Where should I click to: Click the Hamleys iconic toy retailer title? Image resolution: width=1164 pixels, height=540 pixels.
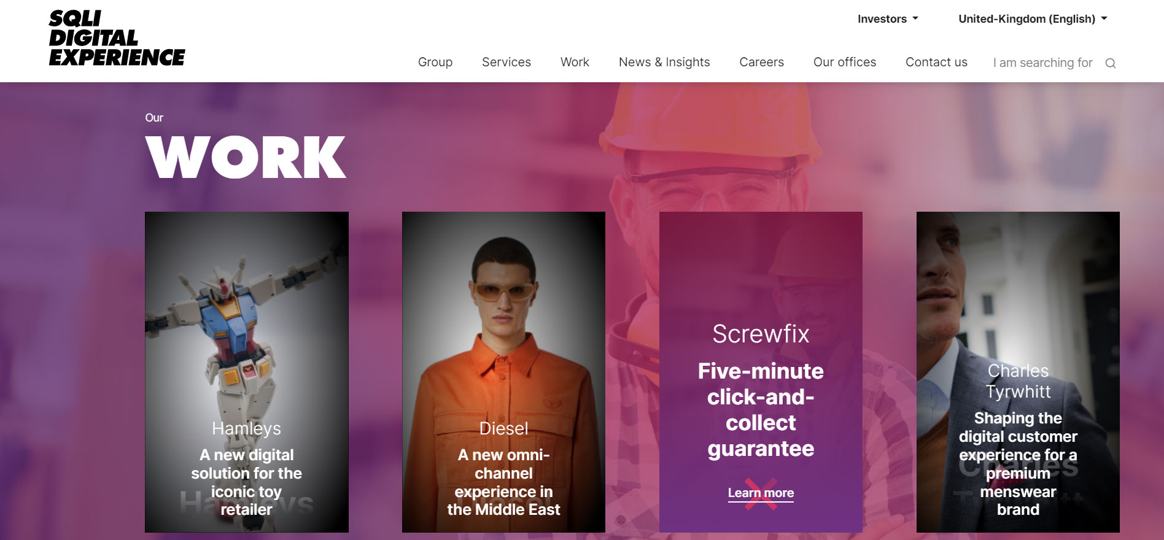point(247,482)
